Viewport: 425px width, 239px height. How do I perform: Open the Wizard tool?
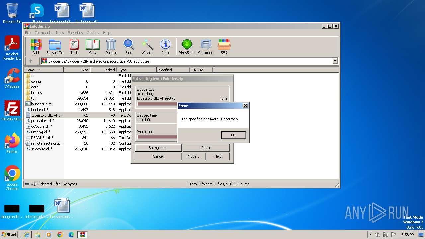147,46
